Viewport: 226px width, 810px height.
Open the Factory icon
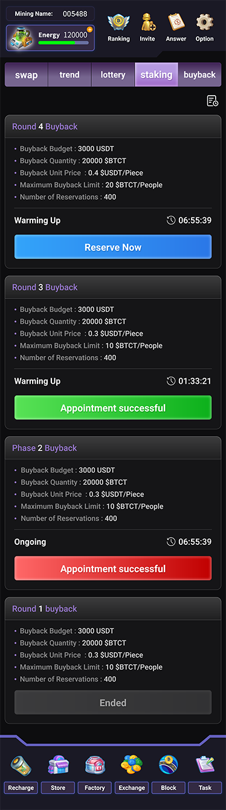coord(95,765)
